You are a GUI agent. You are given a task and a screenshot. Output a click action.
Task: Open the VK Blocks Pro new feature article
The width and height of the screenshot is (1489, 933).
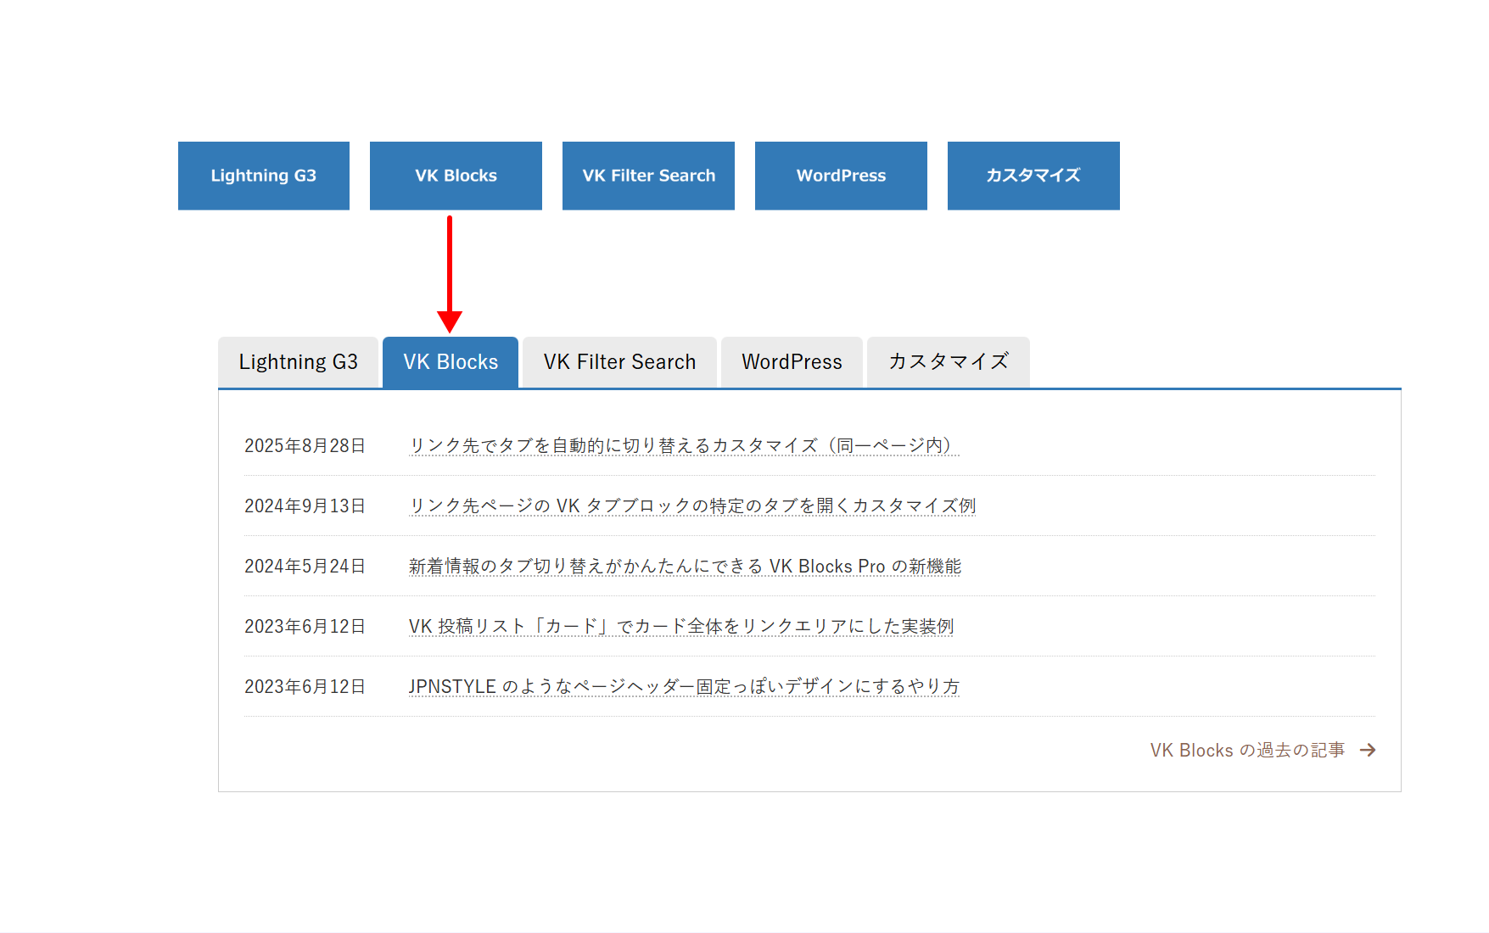click(x=684, y=566)
